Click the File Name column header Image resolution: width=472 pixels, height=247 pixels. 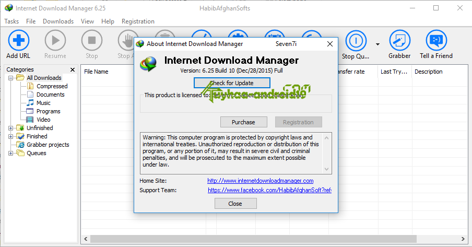click(96, 72)
